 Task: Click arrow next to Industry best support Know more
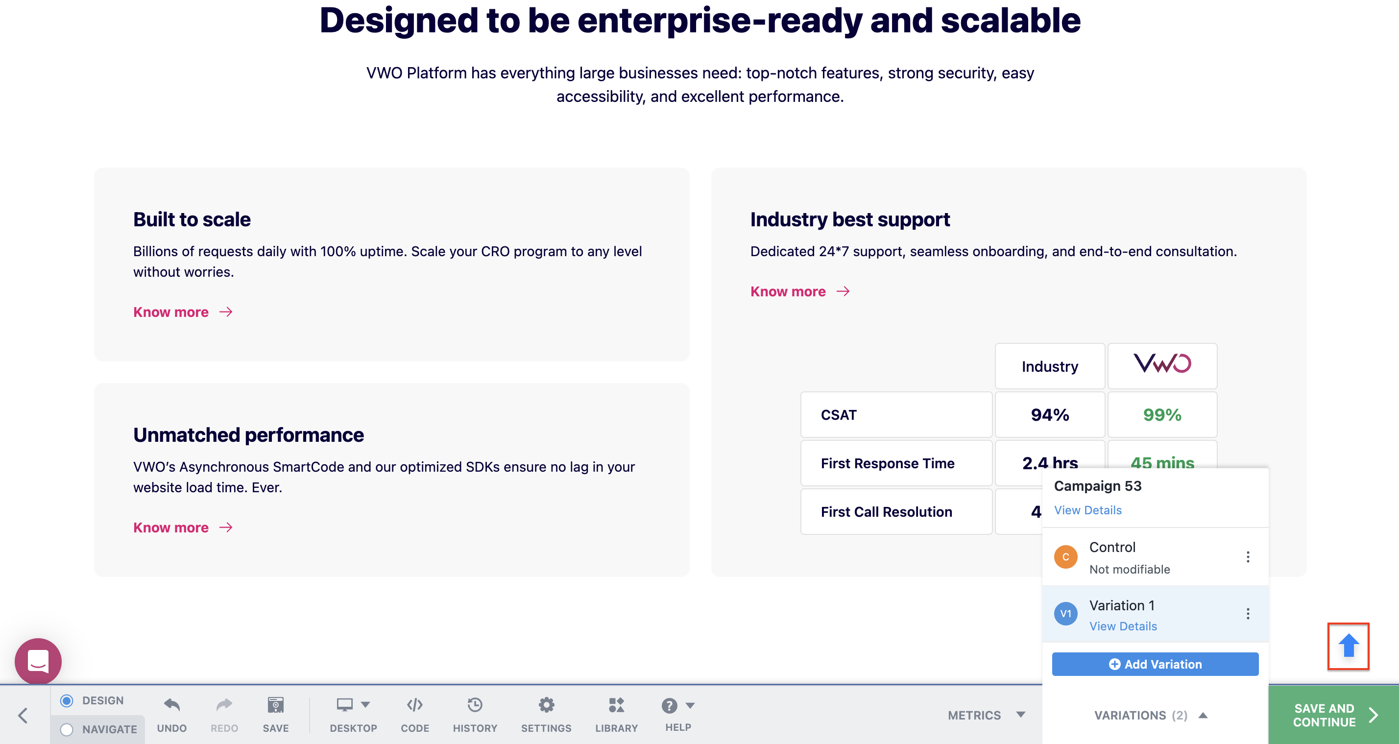click(843, 291)
